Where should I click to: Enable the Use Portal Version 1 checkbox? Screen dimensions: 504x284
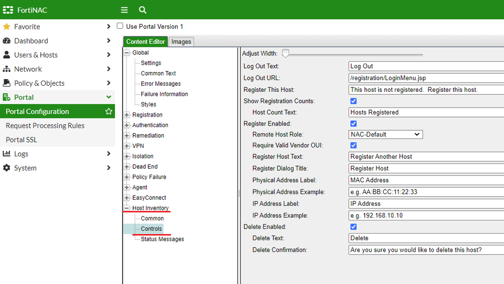(x=120, y=26)
